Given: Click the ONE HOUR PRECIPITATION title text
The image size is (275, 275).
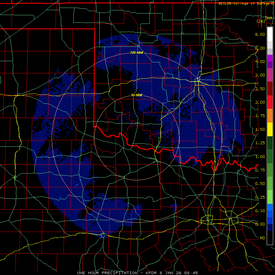Looking at the screenshot, I should [x=107, y=273].
